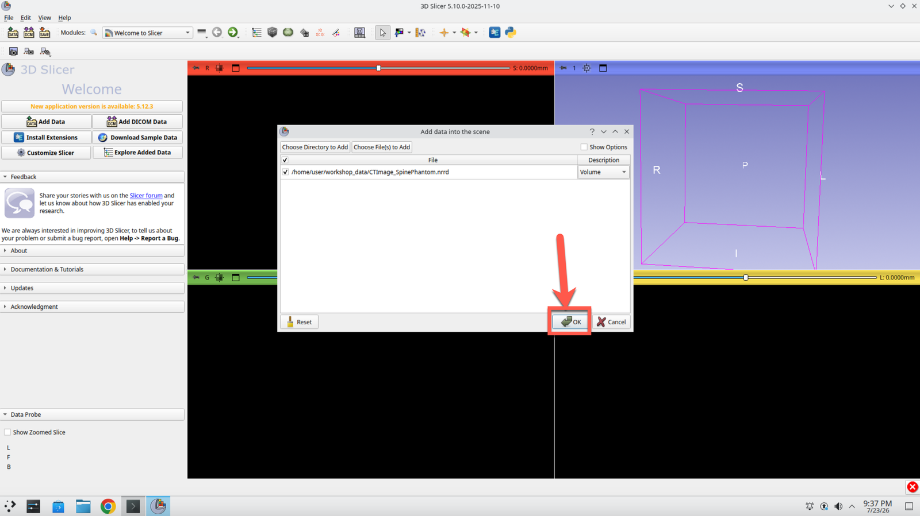
Task: Open the Markups red dots icon
Action: (320, 33)
